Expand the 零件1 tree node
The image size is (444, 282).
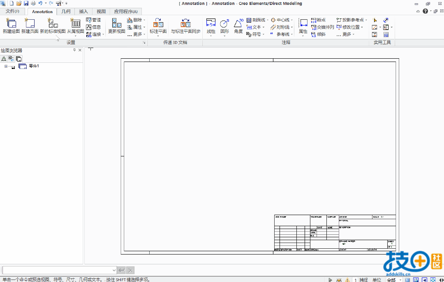[6, 66]
